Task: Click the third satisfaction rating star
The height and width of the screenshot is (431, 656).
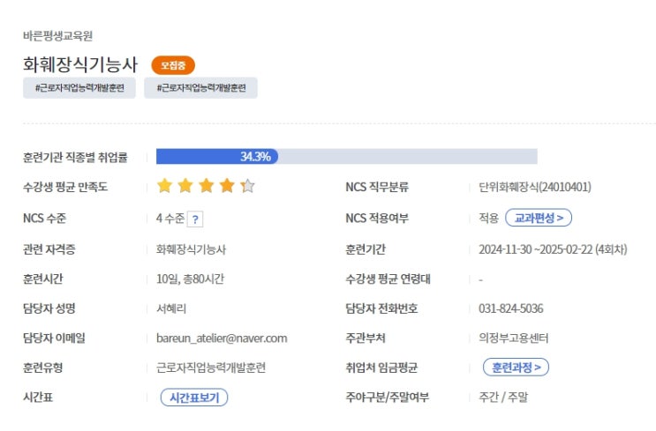Action: tap(206, 186)
